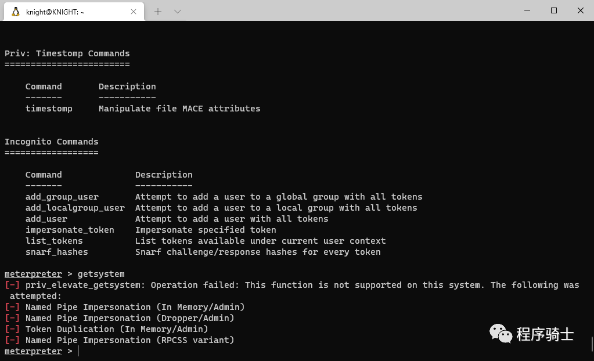Expand the new tab profile dropdown chevron
Screen dimensions: 594x361
click(178, 11)
